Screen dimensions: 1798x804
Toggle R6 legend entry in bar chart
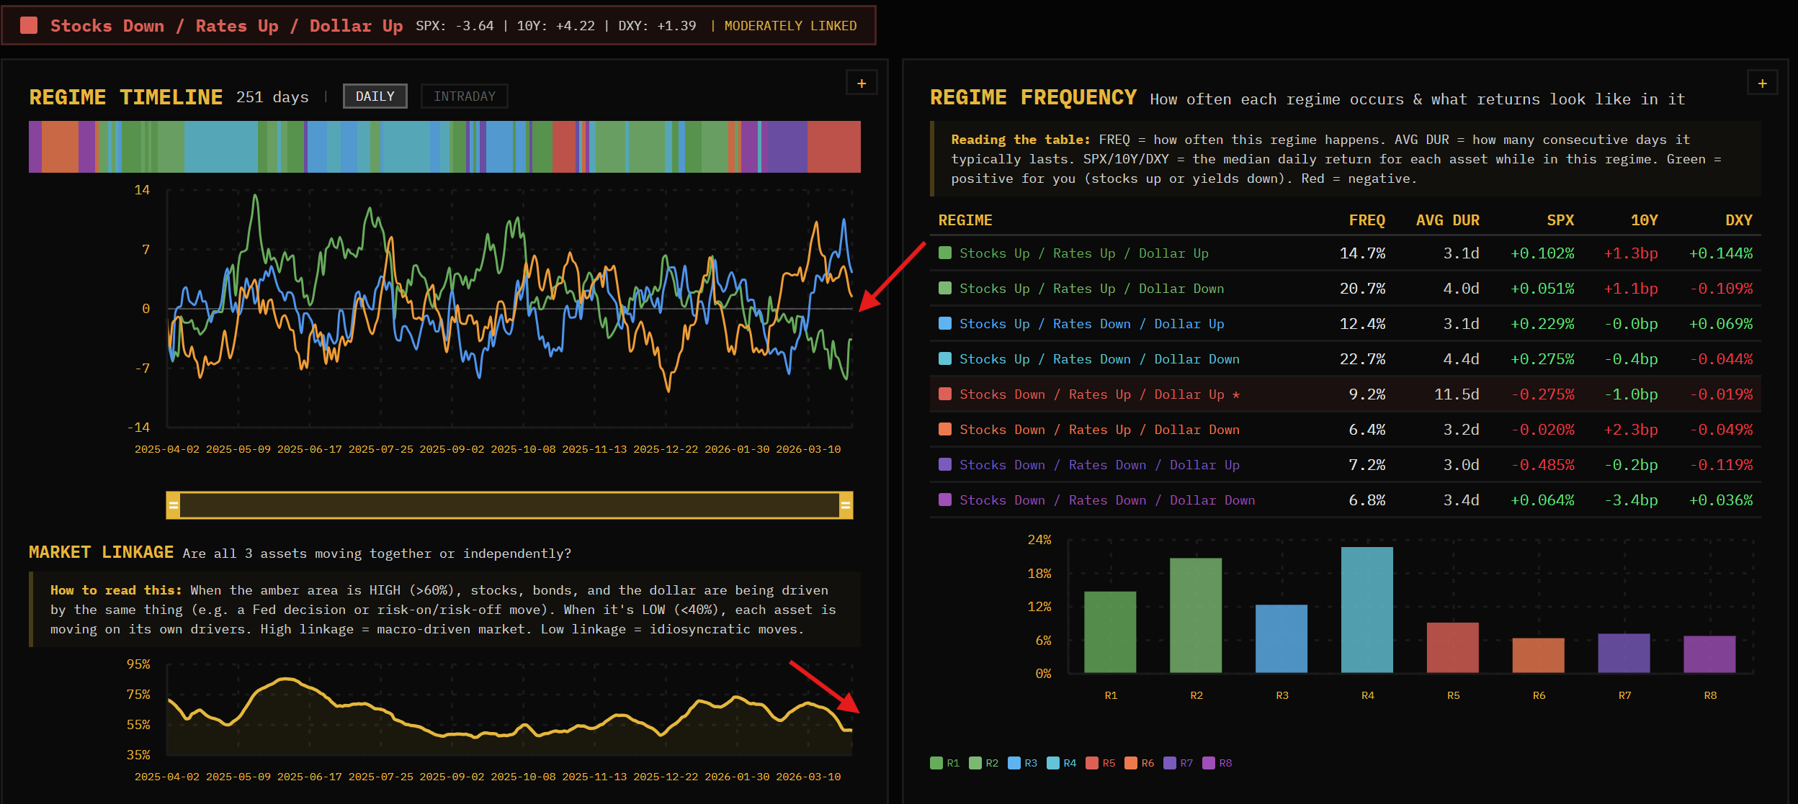click(1140, 763)
